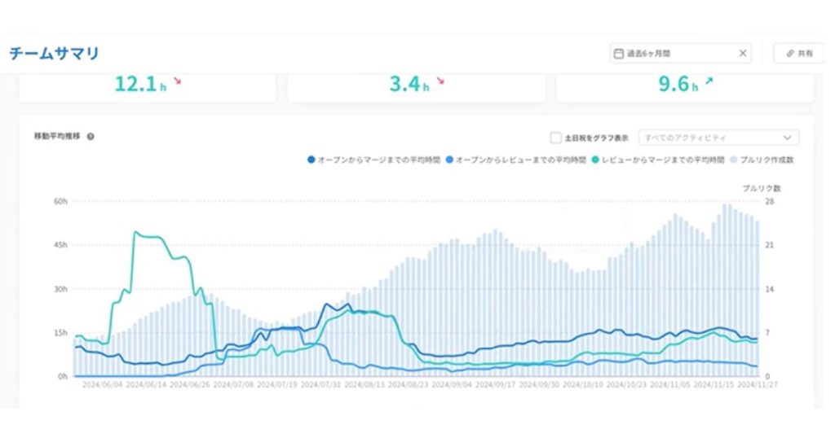Screen dimensions: 835x438
Task: Click the 2024/07/19 date axis label
Action: (277, 384)
